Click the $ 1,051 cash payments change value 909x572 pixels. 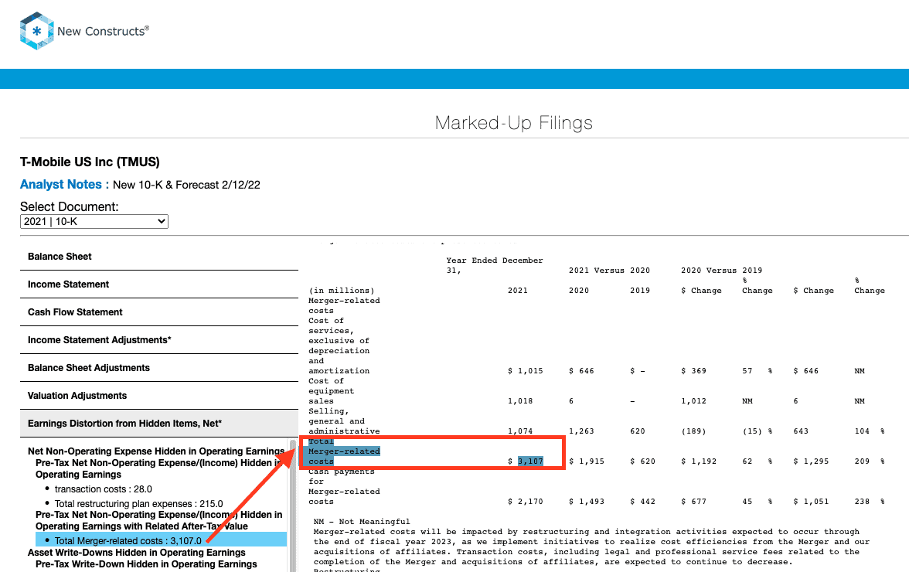point(810,502)
